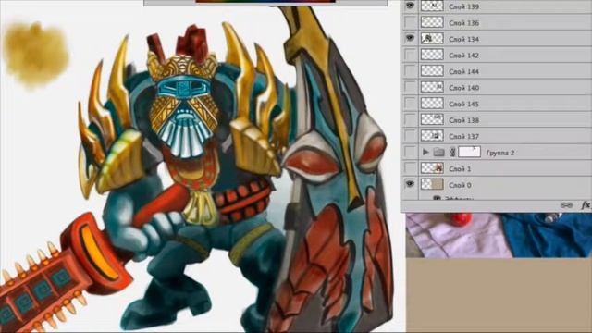Select layer name Слой 0
592x333 pixels.
coord(460,185)
